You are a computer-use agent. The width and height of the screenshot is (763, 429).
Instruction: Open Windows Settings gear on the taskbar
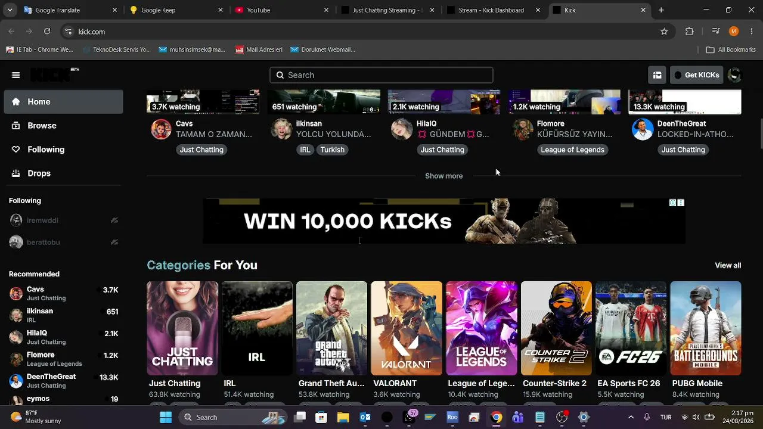[584, 417]
